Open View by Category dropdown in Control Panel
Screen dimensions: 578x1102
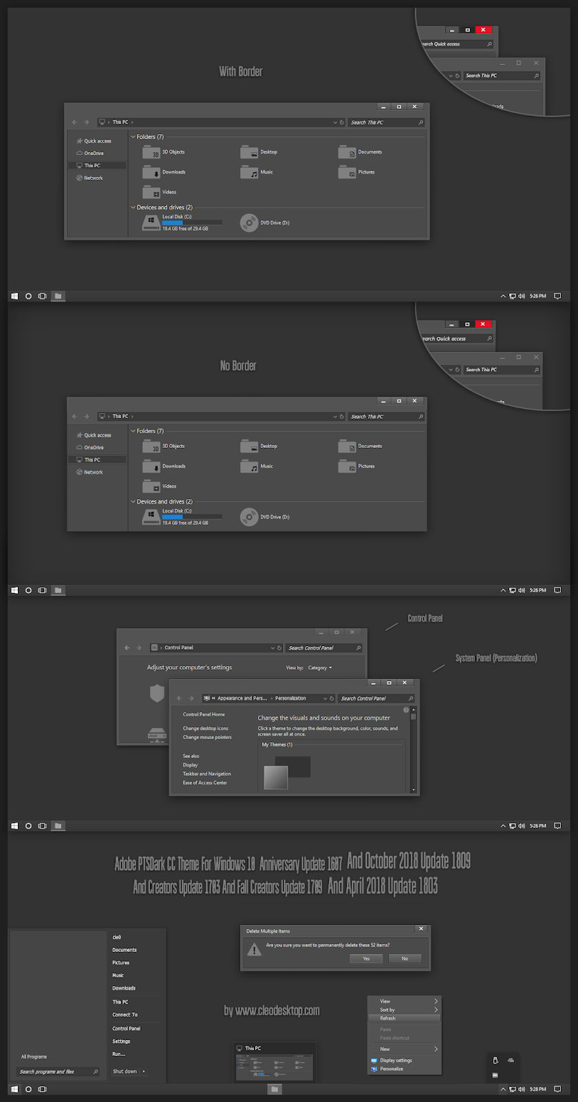pos(320,667)
